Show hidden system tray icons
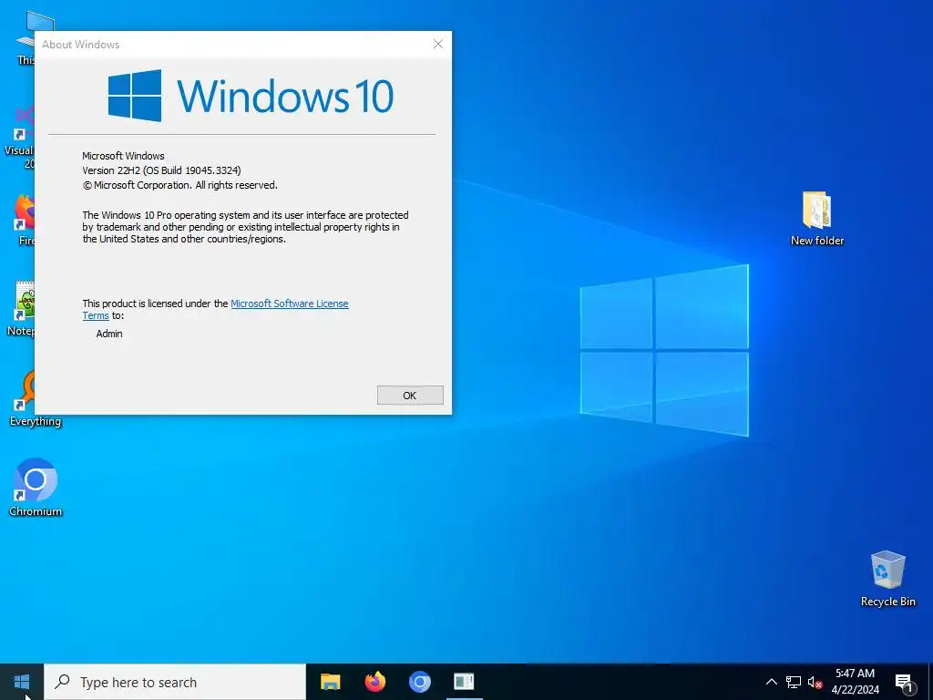This screenshot has height=700, width=933. coord(771,682)
